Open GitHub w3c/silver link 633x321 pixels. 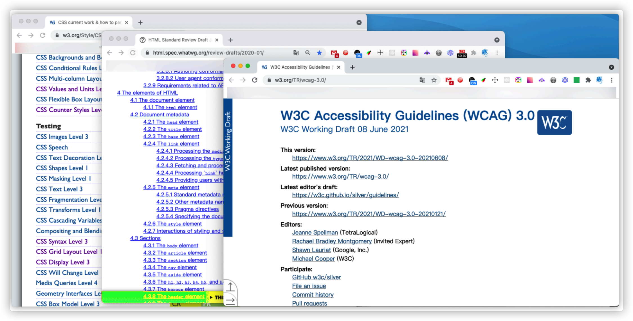316,277
